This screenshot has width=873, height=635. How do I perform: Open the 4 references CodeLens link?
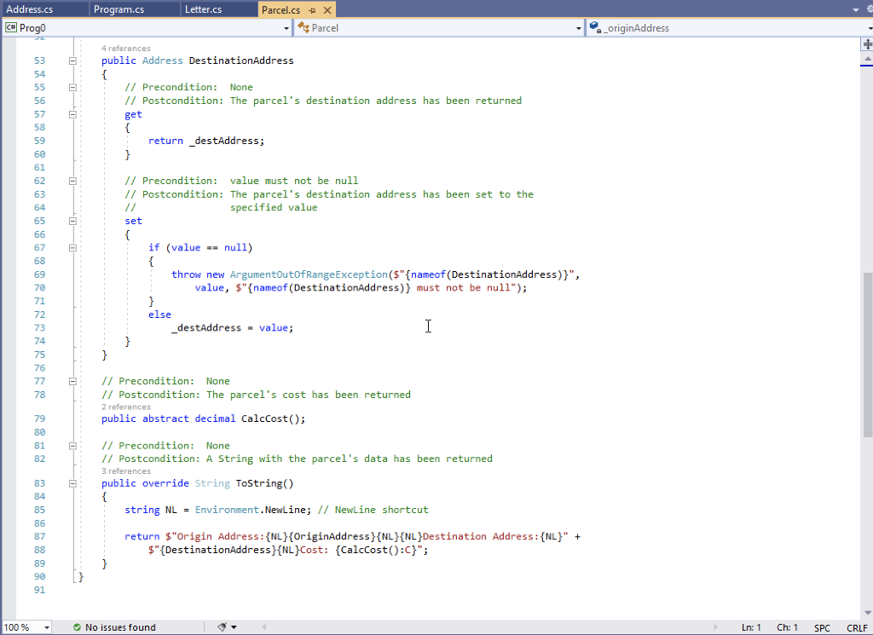(x=126, y=49)
